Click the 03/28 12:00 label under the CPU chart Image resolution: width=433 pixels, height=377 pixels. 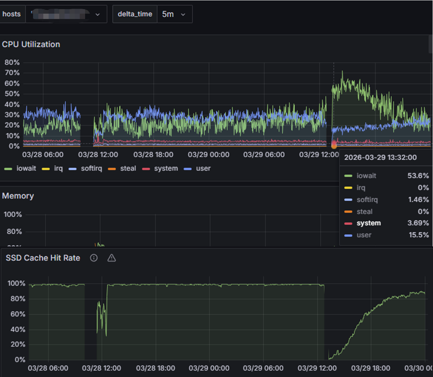98,155
